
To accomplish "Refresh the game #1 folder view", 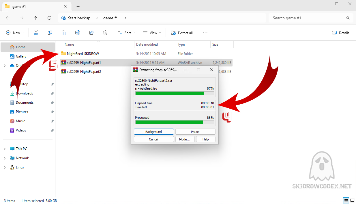I will pyautogui.click(x=49, y=18).
